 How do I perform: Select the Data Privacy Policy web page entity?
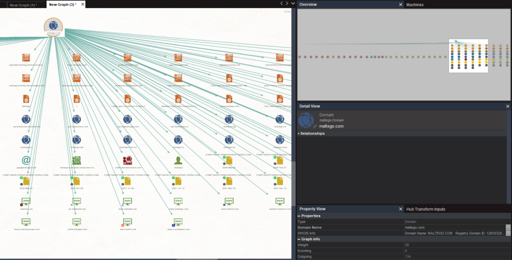[280, 78]
